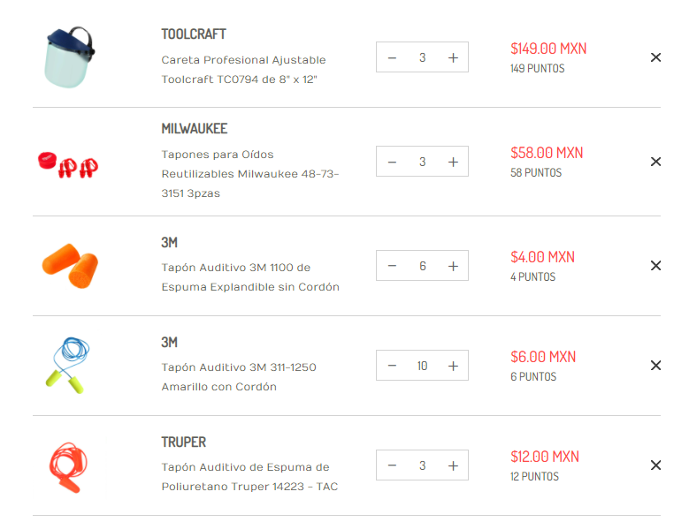Viewport: 689px width, 522px height.
Task: Click the quantity field showing 10
Action: [x=422, y=366]
